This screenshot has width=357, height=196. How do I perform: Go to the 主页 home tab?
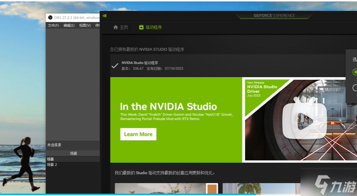(121, 27)
